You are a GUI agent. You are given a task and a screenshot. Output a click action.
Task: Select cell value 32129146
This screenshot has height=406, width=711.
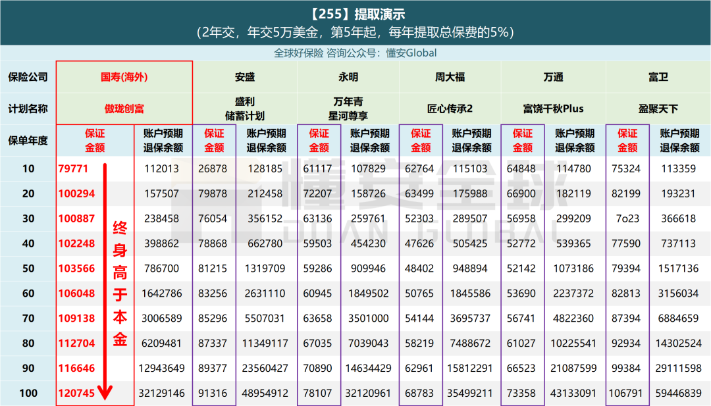pos(162,393)
